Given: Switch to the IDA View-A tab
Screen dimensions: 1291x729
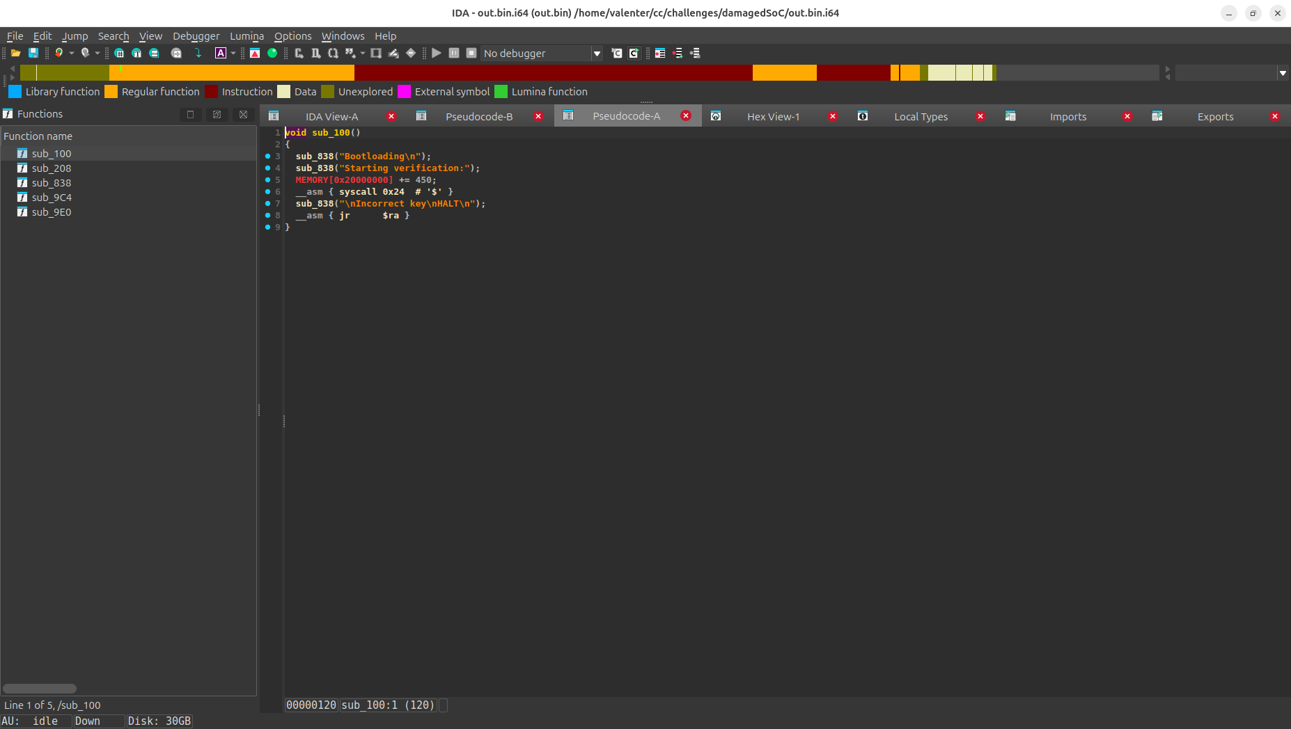Looking at the screenshot, I should pos(331,117).
